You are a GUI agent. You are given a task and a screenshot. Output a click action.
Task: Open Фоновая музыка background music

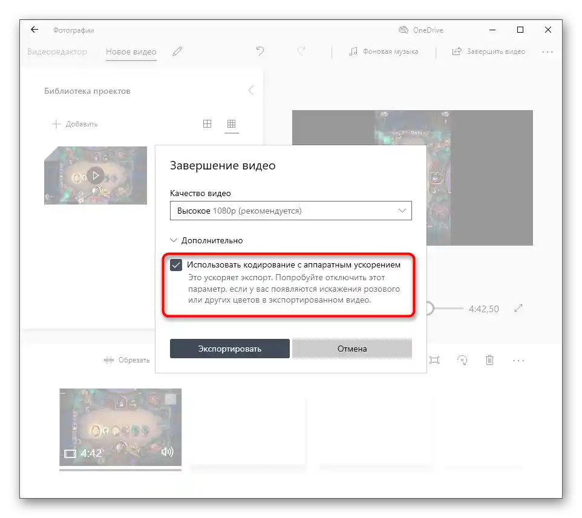click(384, 51)
